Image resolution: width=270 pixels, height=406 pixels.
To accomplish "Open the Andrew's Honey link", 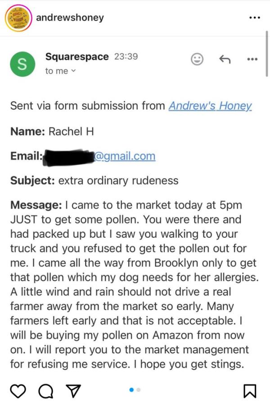I will [210, 106].
